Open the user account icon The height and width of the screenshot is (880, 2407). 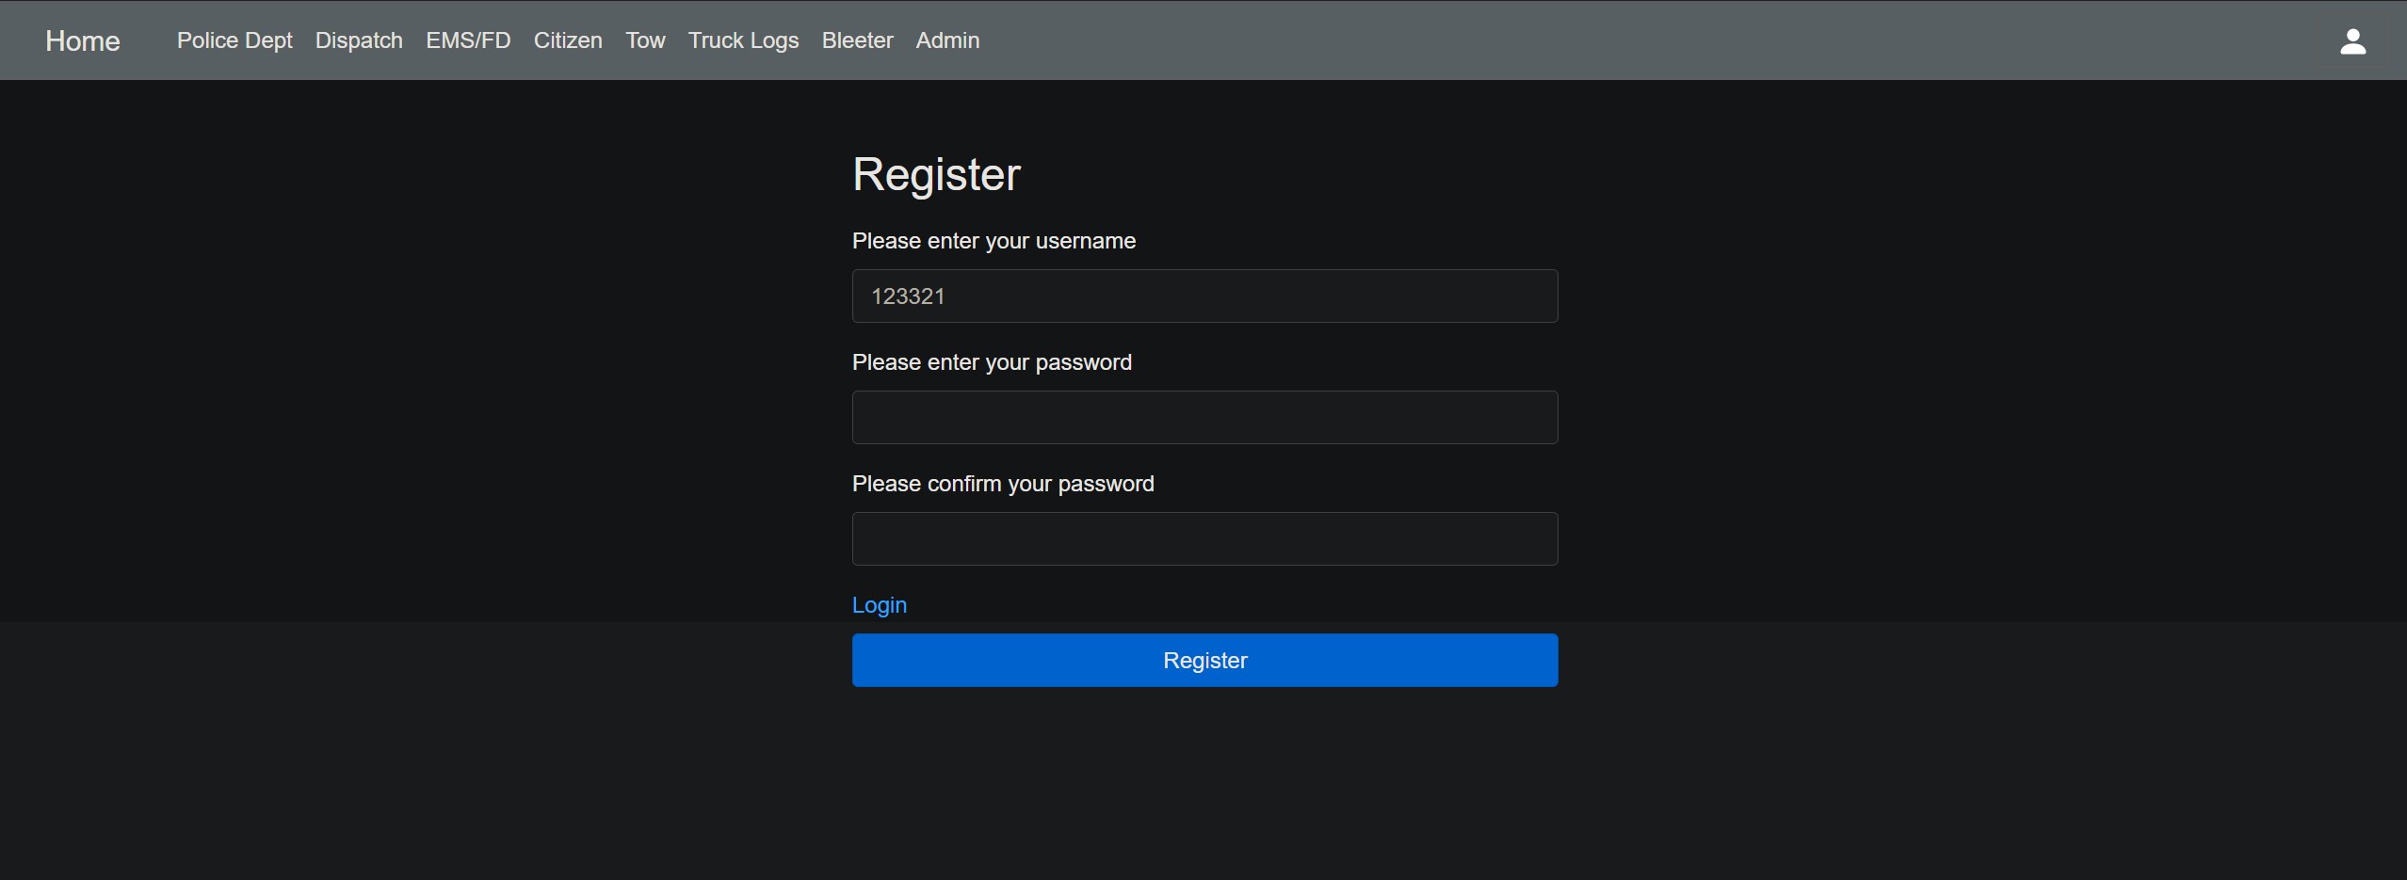[x=2352, y=41]
